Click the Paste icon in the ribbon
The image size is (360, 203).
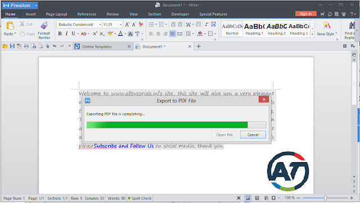[10, 25]
